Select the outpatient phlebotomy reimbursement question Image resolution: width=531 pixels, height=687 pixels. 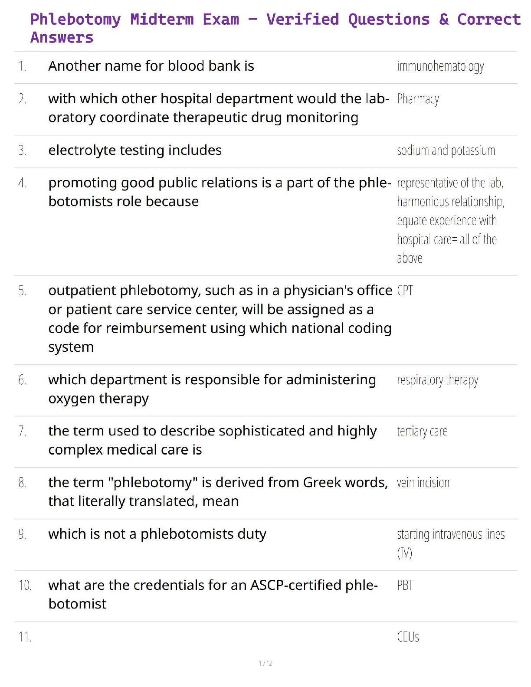(x=220, y=318)
